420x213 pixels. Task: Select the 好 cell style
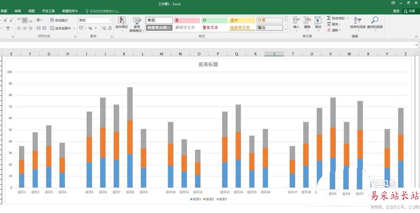pos(214,20)
